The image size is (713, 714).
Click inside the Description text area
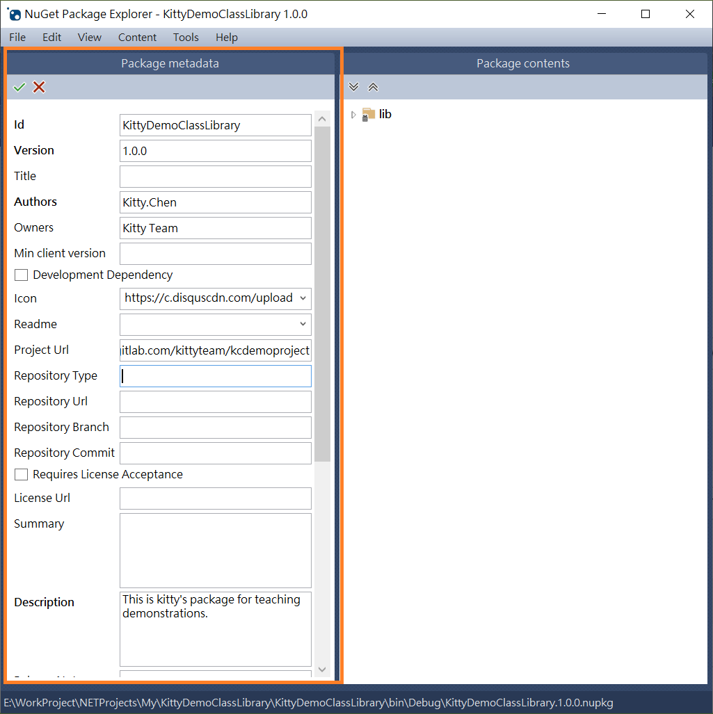coord(216,629)
